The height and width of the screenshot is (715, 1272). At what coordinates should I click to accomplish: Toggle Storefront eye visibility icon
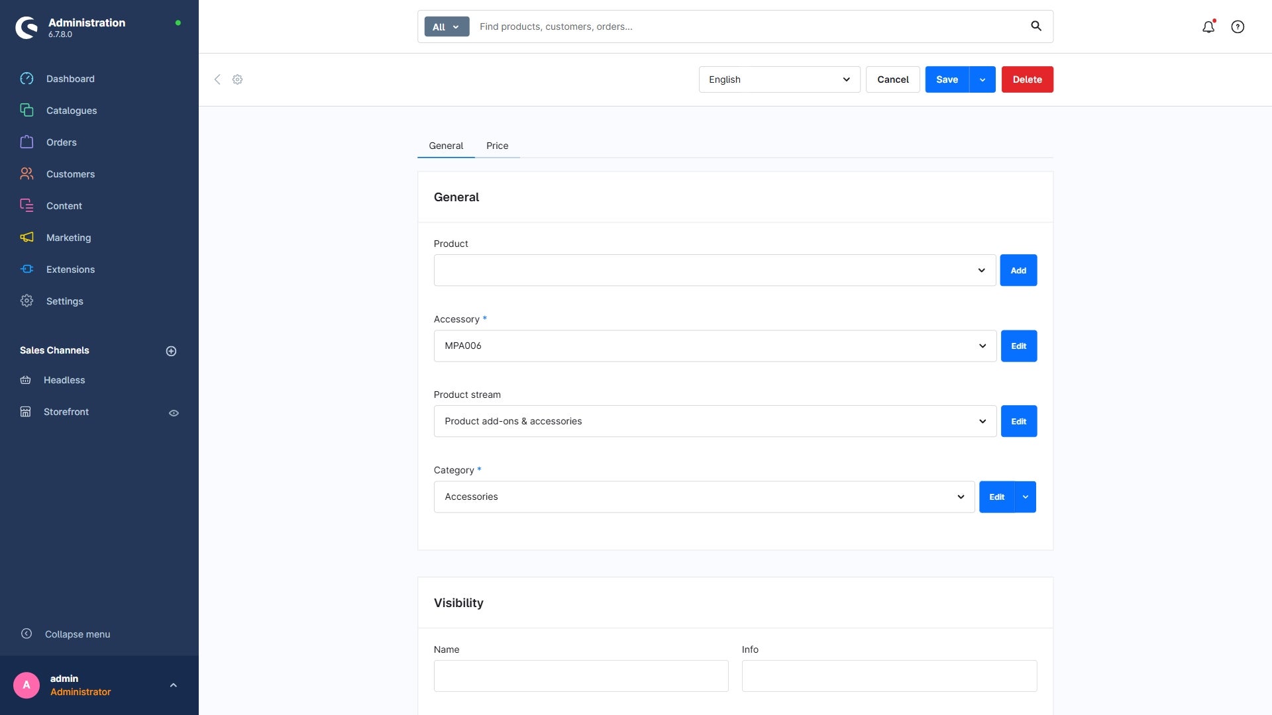point(174,412)
